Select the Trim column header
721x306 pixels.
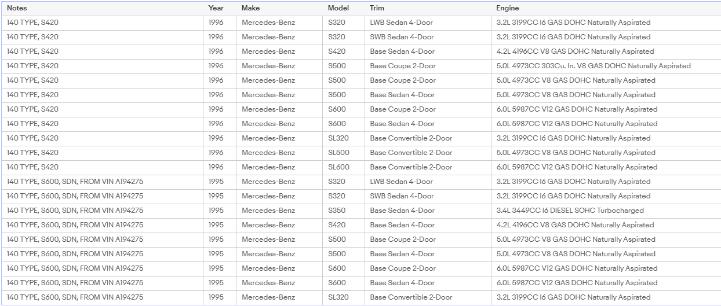(x=428, y=8)
